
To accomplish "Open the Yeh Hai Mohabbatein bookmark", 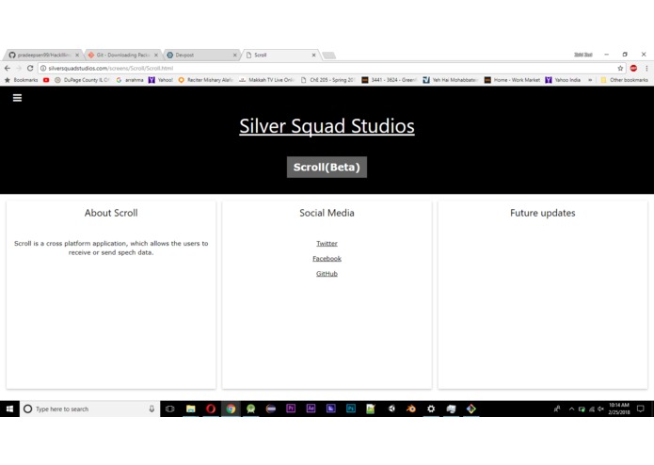I will [x=451, y=80].
